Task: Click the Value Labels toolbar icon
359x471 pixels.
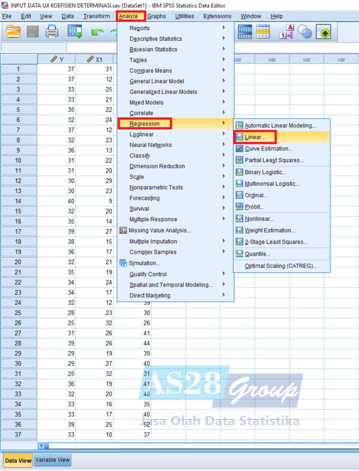Action: (x=286, y=31)
